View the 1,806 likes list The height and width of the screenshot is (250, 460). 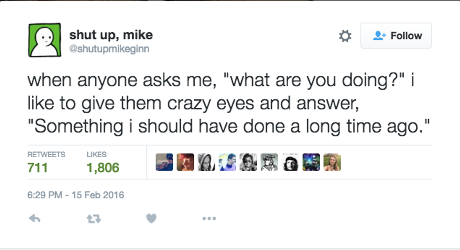pos(103,167)
